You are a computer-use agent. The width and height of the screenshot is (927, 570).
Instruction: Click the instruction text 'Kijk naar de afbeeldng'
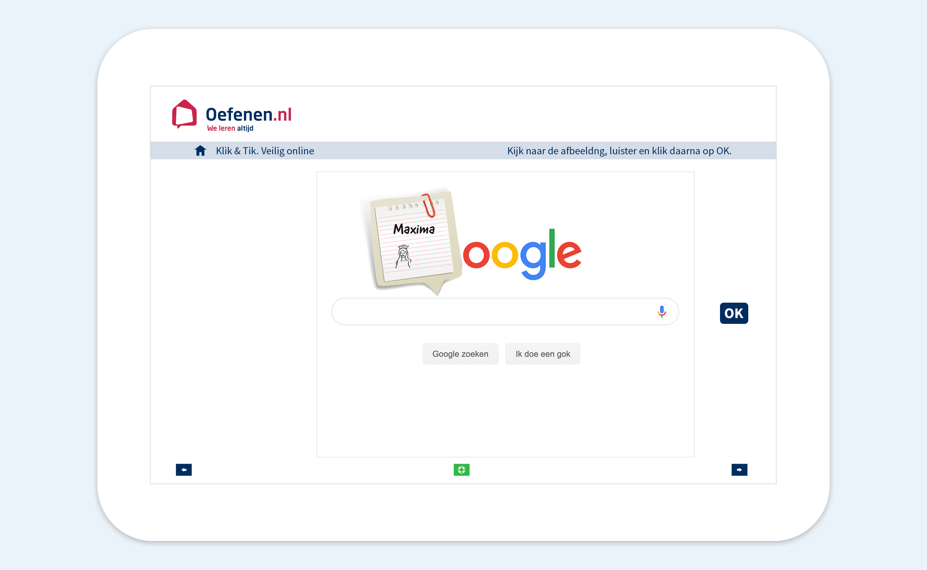point(557,151)
